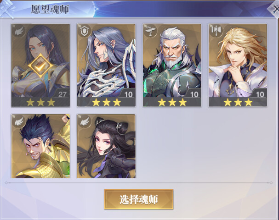
Task: Click the lotus icon on white-bearded elder card
Action: tap(150, 31)
